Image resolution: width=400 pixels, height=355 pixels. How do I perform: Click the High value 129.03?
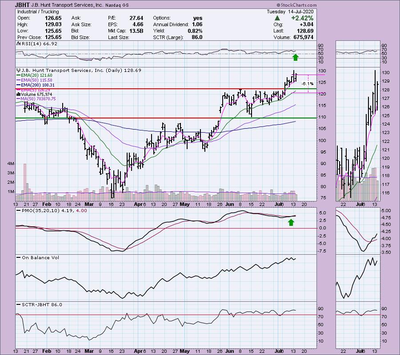click(53, 24)
